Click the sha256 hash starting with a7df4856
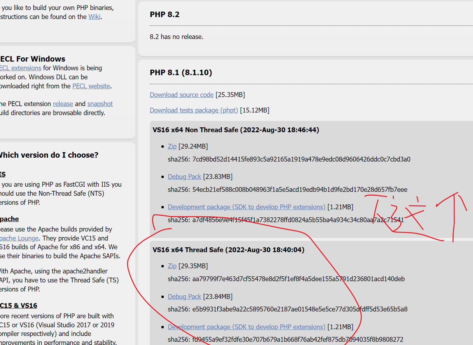The image size is (473, 345). 298,220
